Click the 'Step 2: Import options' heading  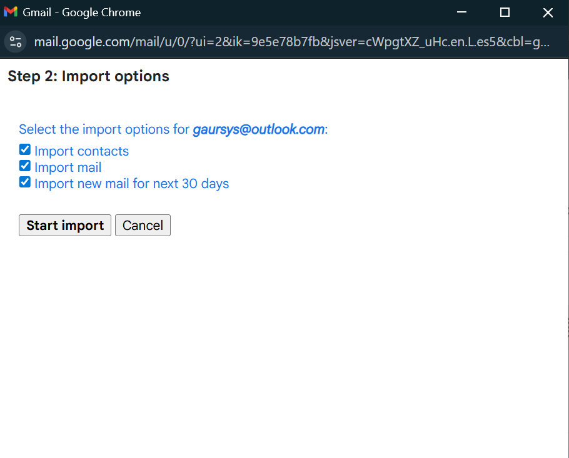89,76
